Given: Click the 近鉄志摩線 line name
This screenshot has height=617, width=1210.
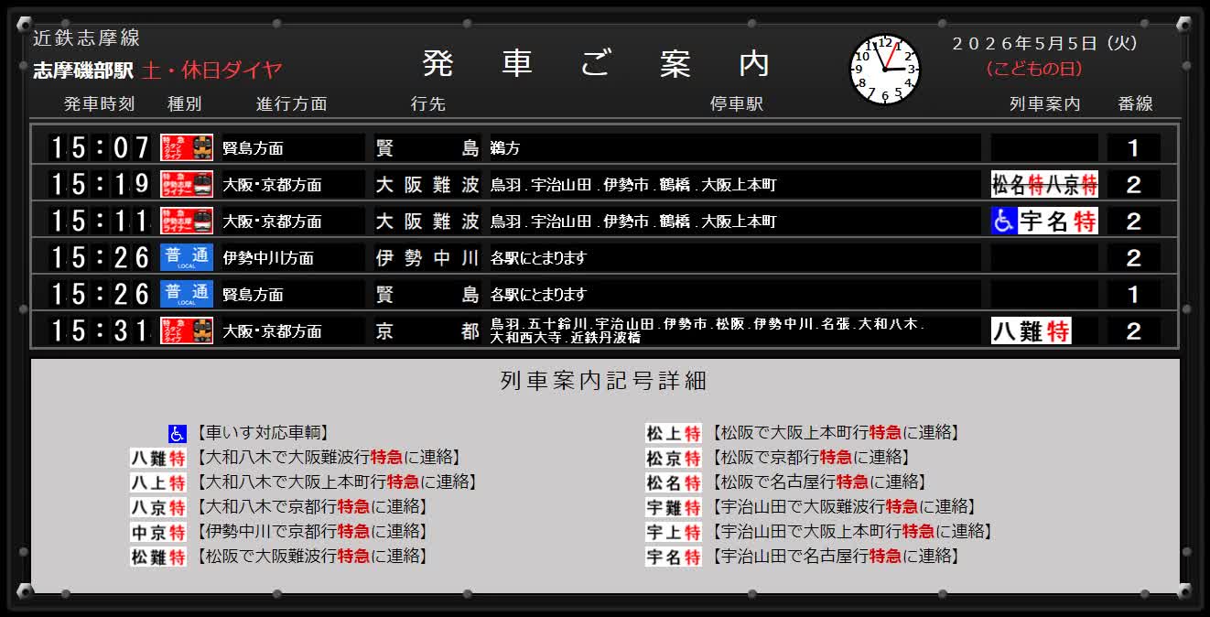Looking at the screenshot, I should click(x=86, y=38).
